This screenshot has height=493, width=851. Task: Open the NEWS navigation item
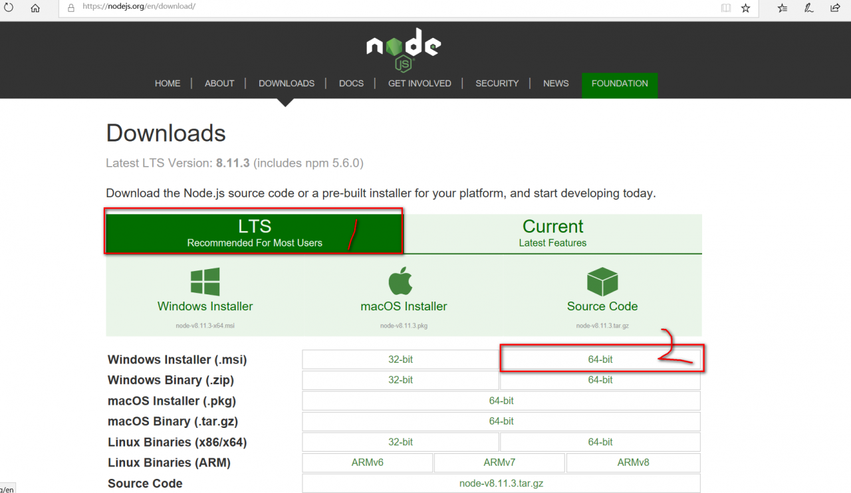pos(556,84)
